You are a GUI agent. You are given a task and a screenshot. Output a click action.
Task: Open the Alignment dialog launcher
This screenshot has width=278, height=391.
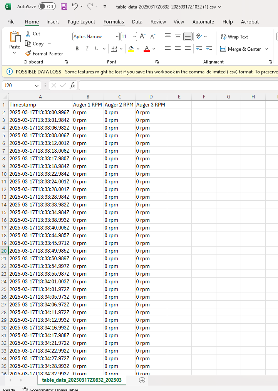coord(270,62)
